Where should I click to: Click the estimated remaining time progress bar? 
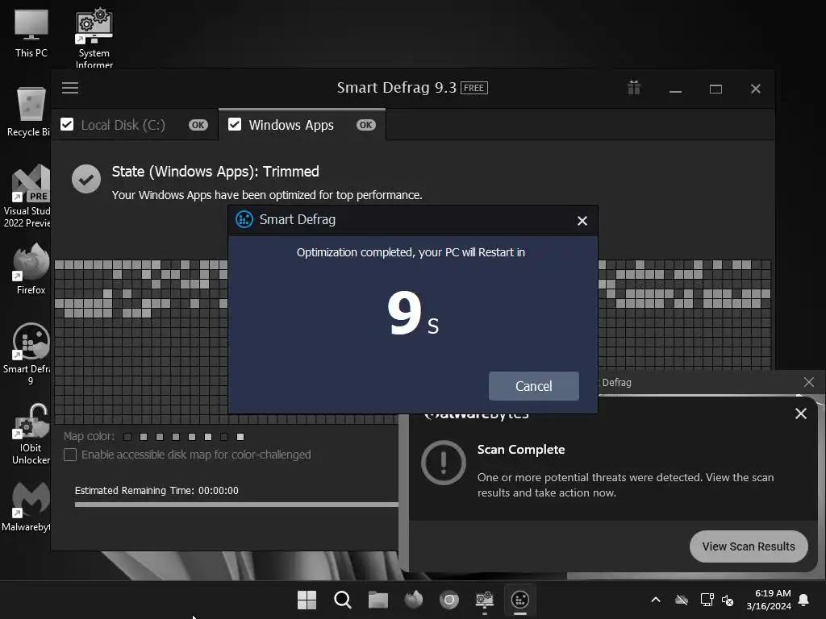click(236, 505)
